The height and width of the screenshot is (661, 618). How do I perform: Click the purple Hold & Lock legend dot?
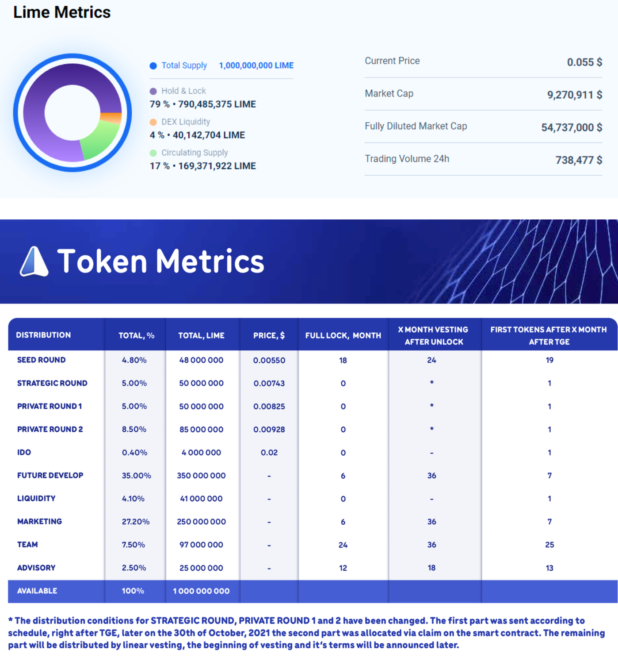(153, 91)
